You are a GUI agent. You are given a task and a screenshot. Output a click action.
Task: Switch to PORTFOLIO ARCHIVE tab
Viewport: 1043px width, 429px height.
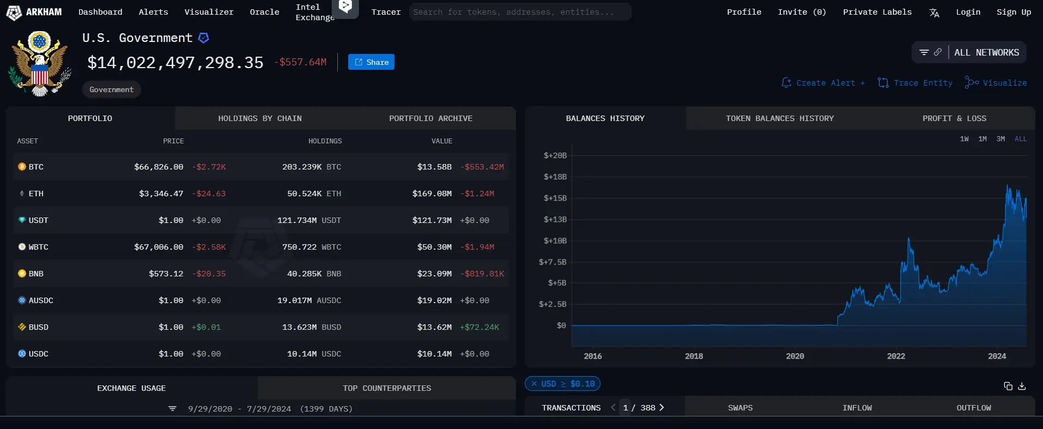(430, 118)
